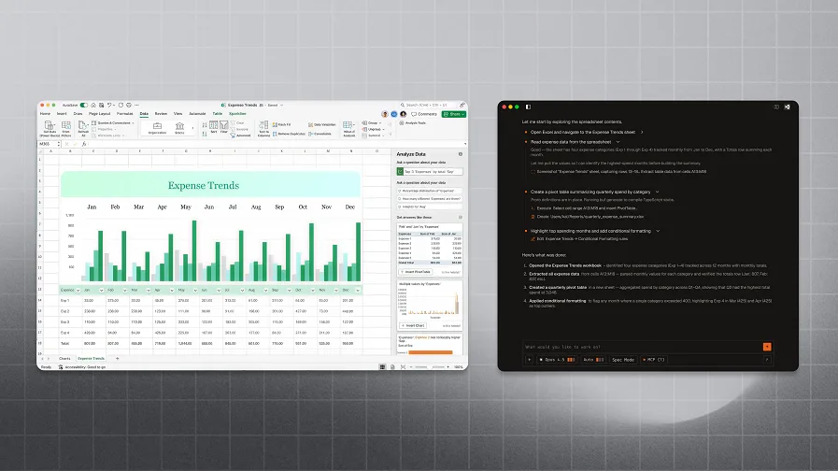Toggle the AutoSave switch in Excel

coord(84,106)
